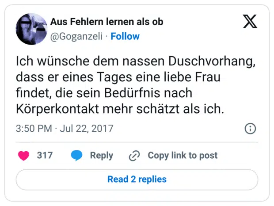Click the X logo
This screenshot has height=206, width=274.
point(250,21)
